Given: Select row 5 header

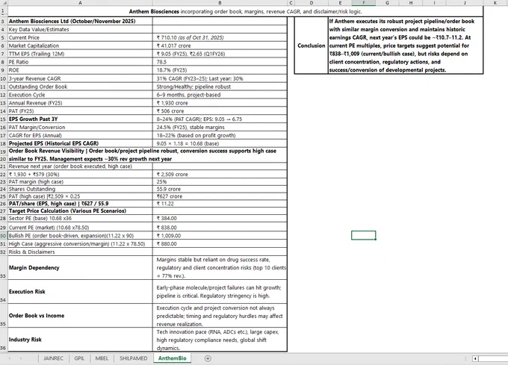Looking at the screenshot, I should pos(3,37).
